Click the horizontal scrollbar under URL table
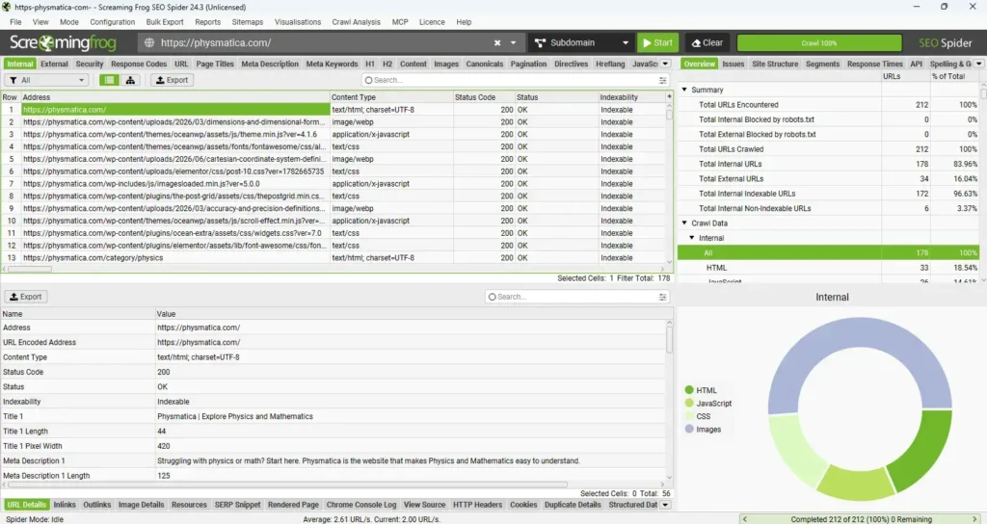The height and width of the screenshot is (524, 987). tap(30, 270)
